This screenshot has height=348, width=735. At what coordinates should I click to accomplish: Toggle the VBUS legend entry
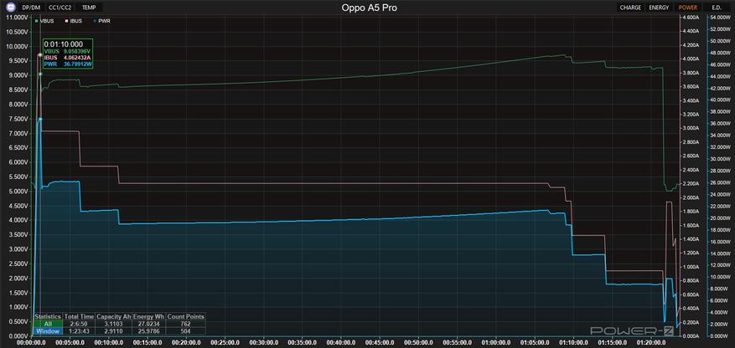point(44,21)
